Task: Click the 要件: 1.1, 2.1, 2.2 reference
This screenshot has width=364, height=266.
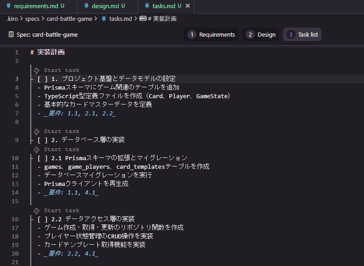Action: coord(80,114)
